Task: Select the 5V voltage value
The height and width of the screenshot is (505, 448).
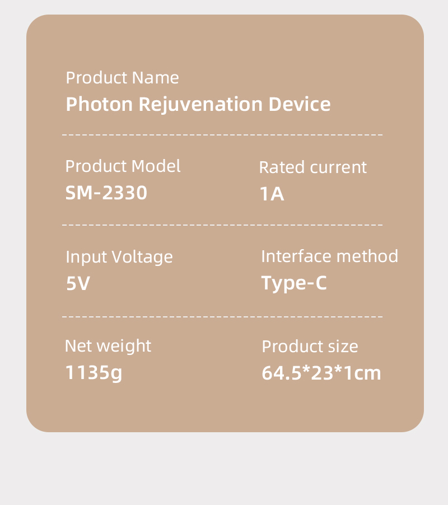Action: (x=78, y=283)
